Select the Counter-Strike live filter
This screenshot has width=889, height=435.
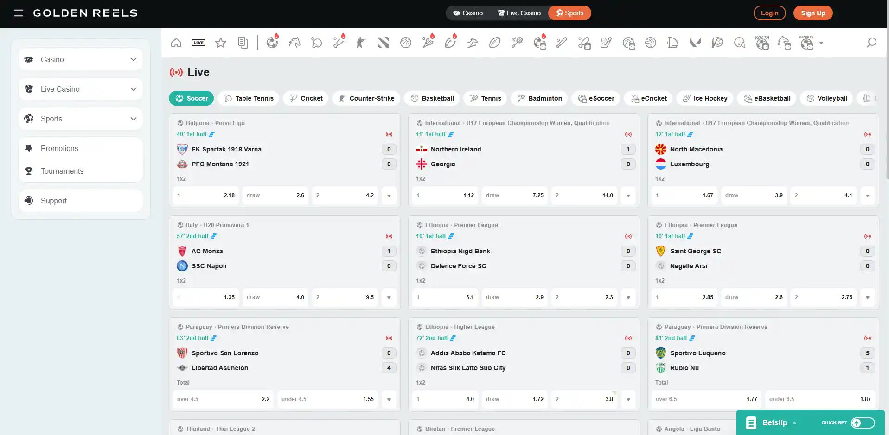tap(366, 98)
